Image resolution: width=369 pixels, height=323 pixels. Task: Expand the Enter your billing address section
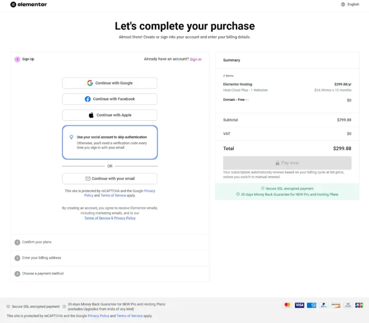pos(41,258)
